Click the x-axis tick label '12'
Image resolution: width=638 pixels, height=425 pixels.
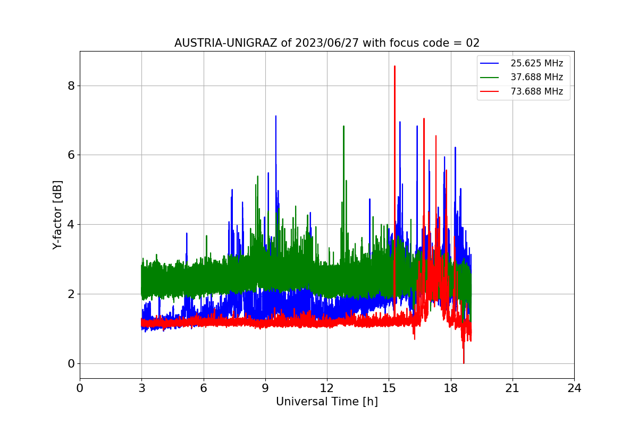click(x=327, y=388)
